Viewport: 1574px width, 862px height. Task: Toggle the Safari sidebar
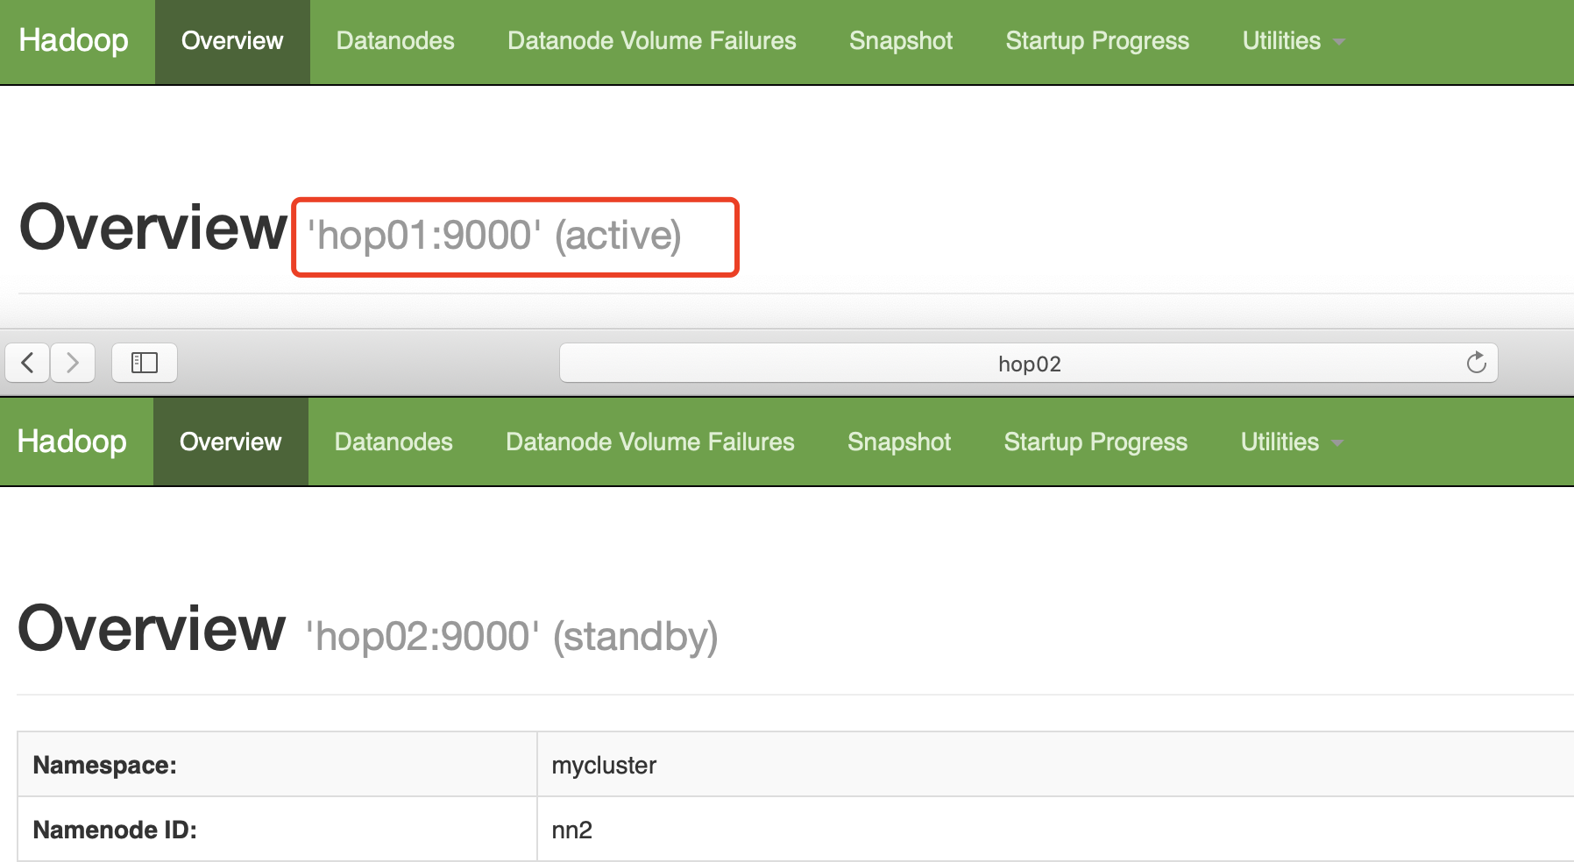pyautogui.click(x=145, y=362)
